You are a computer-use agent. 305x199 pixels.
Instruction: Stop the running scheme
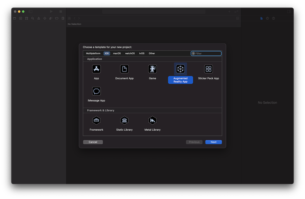click(x=61, y=11)
